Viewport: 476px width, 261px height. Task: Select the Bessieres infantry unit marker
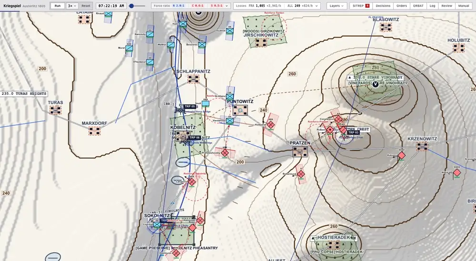pos(202,45)
